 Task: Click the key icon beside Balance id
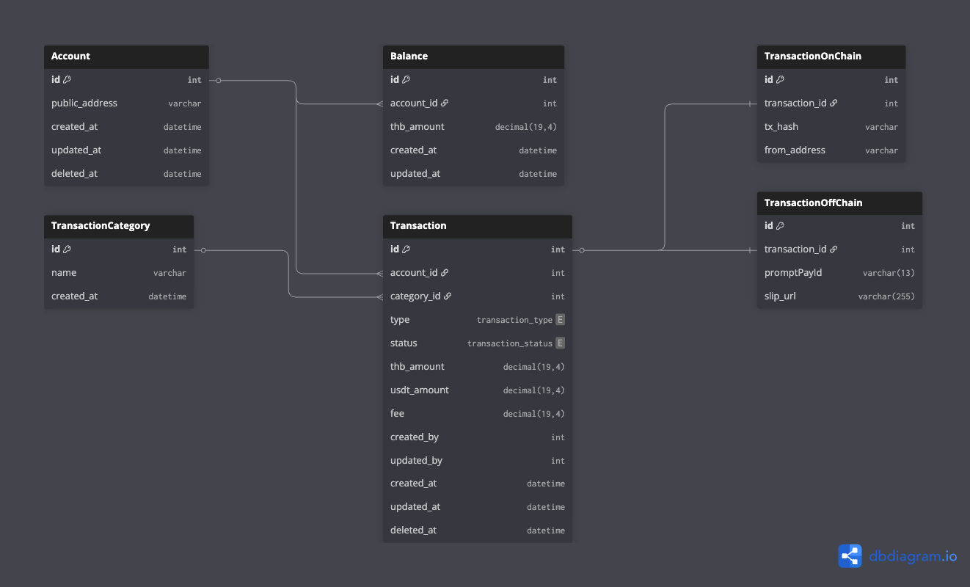pyautogui.click(x=406, y=80)
